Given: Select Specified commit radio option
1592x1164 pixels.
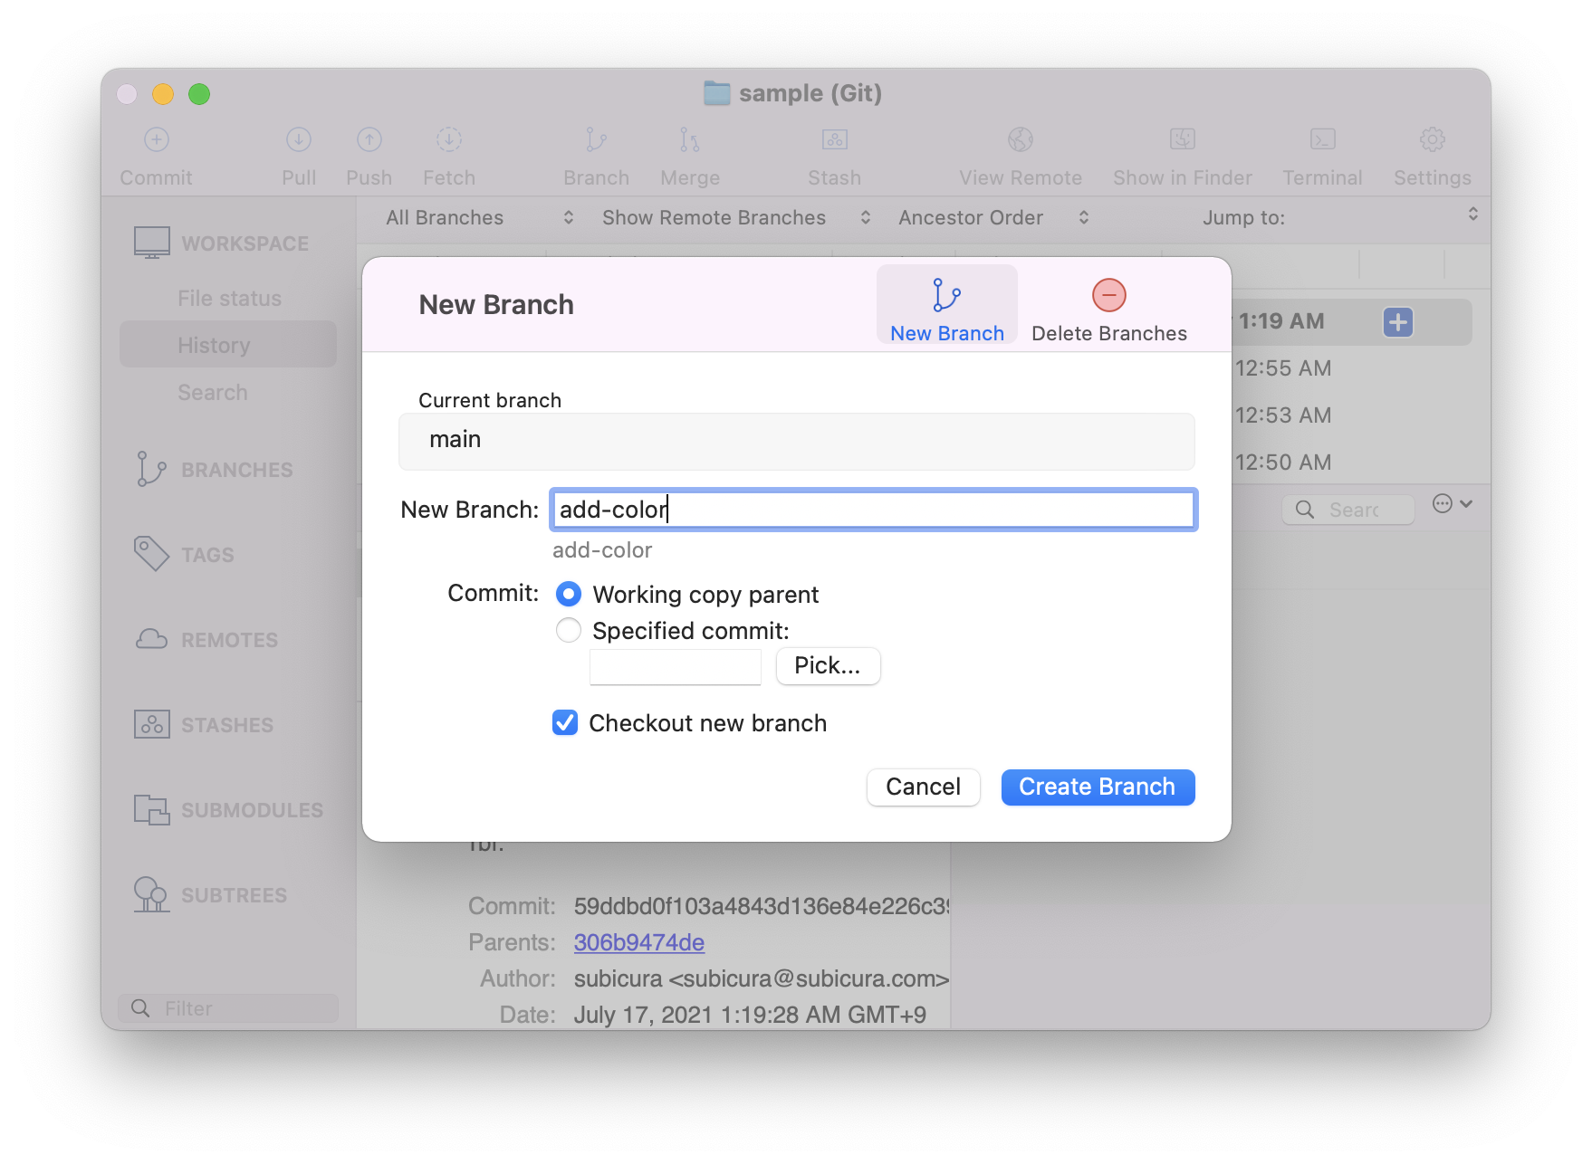Looking at the screenshot, I should [569, 630].
